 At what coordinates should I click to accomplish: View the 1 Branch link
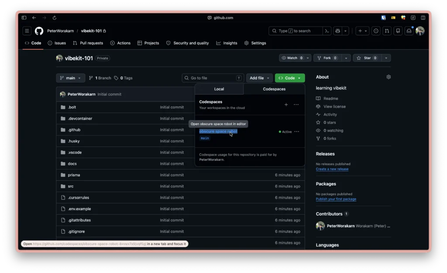click(100, 78)
